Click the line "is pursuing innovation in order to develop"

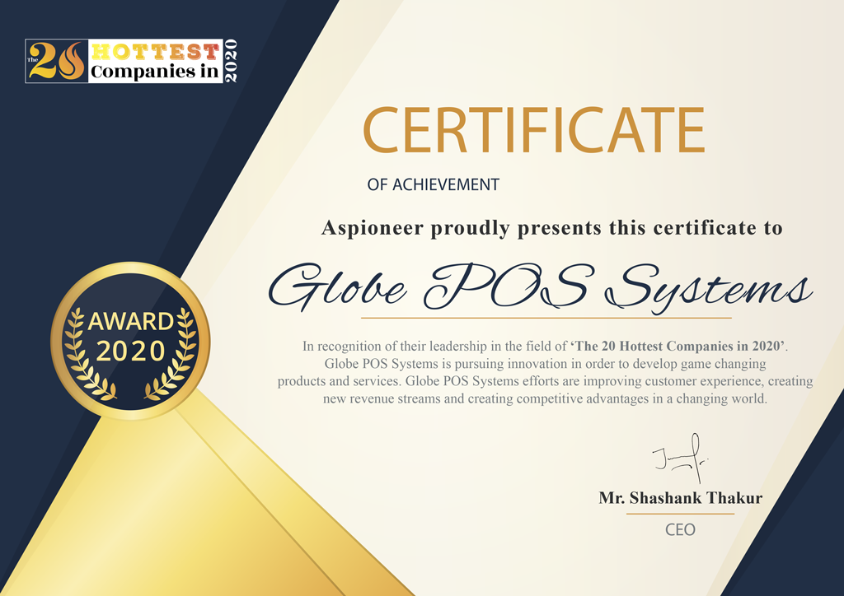560,364
